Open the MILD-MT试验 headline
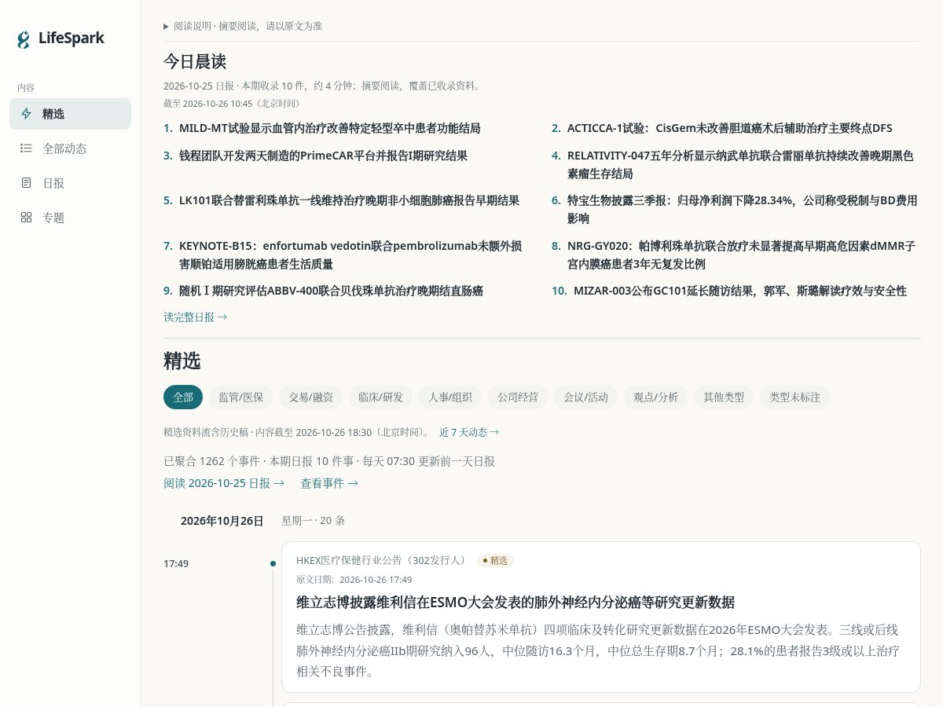This screenshot has height=707, width=943. point(330,128)
